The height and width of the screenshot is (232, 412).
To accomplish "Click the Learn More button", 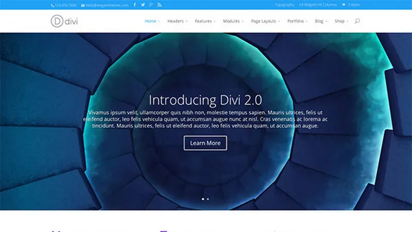I will [x=205, y=143].
